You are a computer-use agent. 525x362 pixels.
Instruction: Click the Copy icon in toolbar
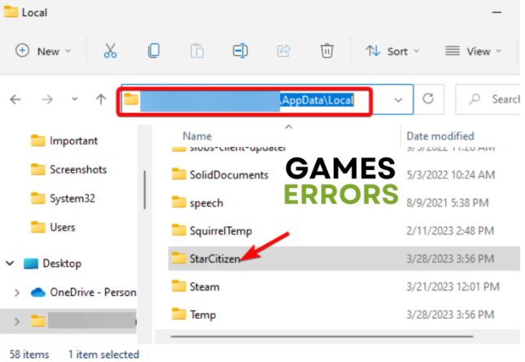click(153, 50)
